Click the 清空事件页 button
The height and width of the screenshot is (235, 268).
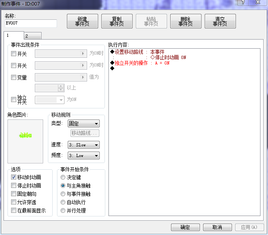pyautogui.click(x=220, y=21)
